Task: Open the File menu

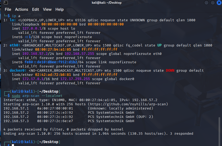Action: pos(8,9)
